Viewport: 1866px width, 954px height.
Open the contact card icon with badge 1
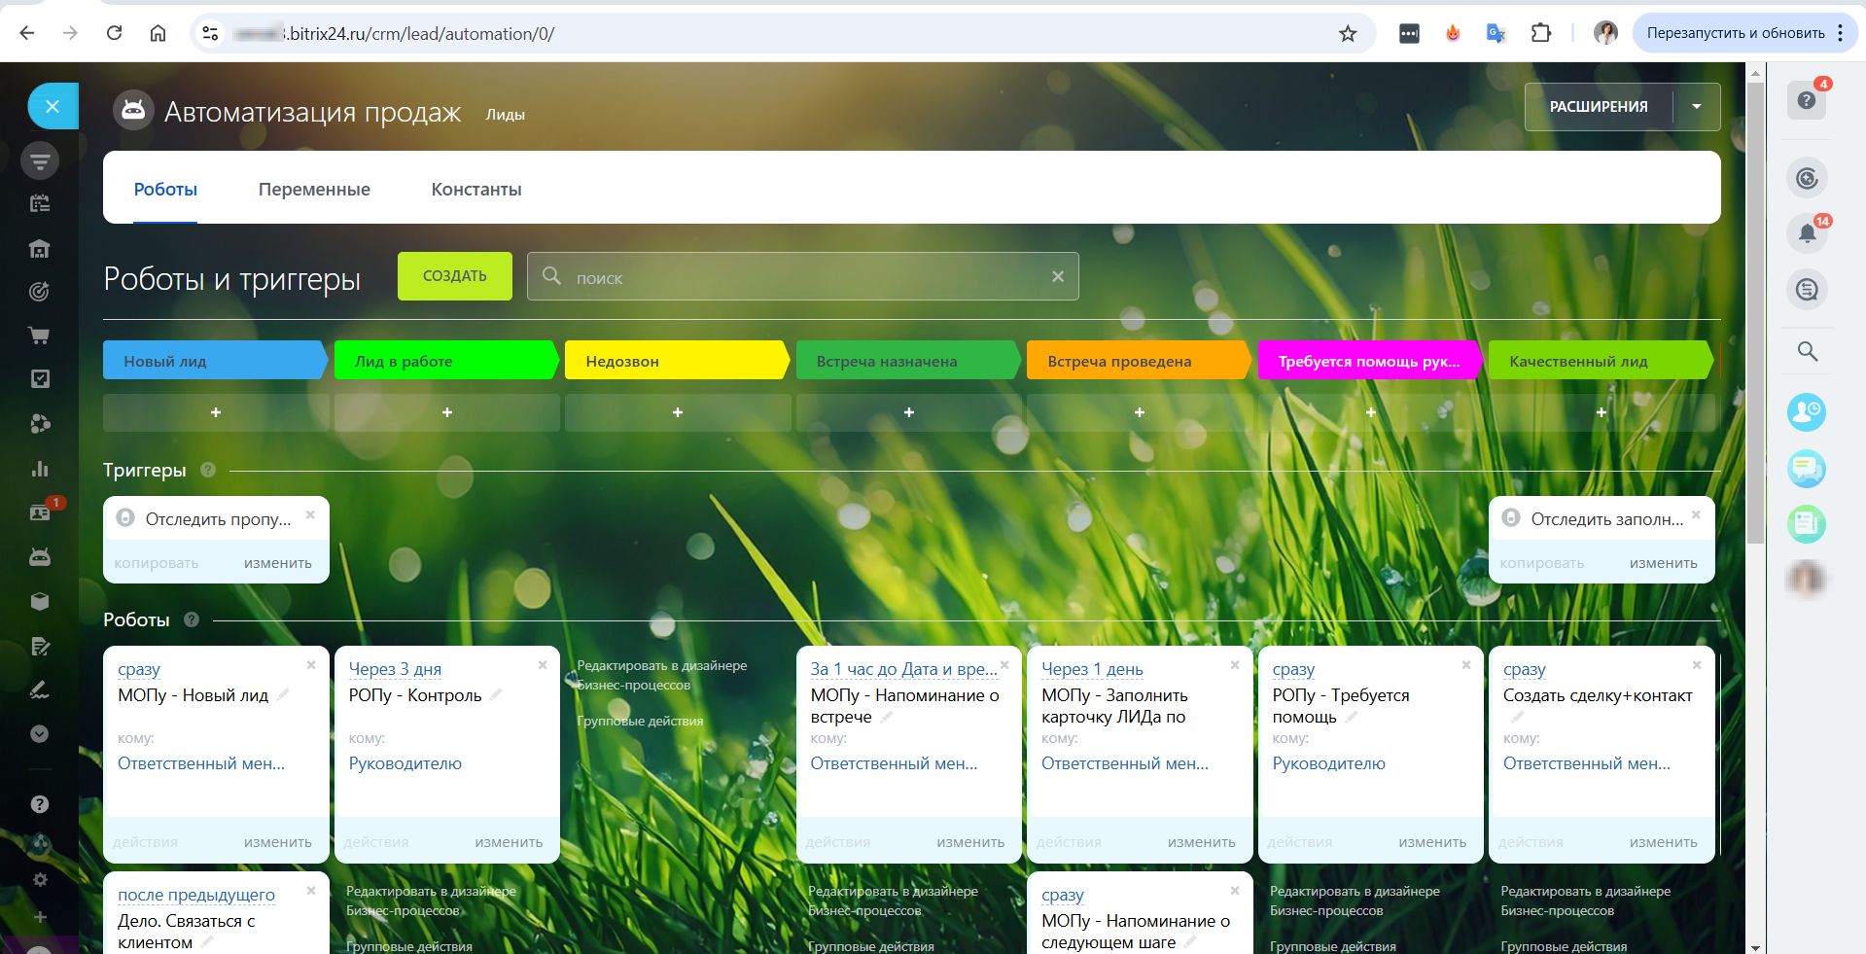[x=40, y=512]
